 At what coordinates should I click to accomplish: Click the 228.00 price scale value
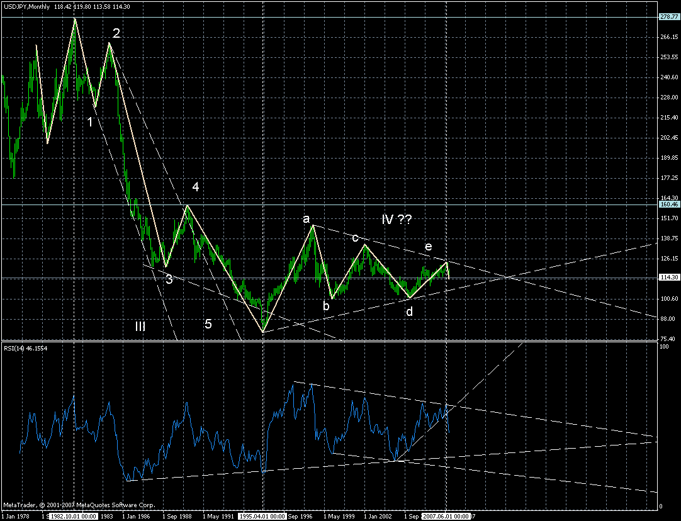pos(669,98)
